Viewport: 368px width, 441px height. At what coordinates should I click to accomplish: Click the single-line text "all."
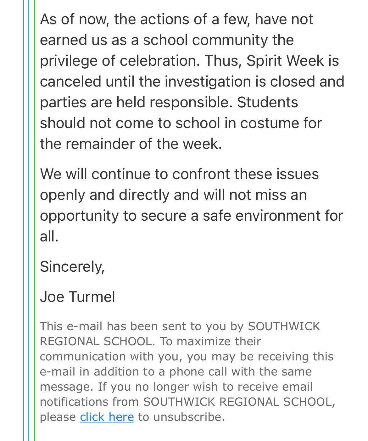point(49,236)
